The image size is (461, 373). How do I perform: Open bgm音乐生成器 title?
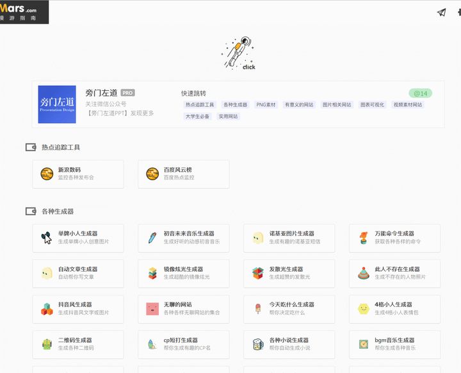[x=394, y=340]
